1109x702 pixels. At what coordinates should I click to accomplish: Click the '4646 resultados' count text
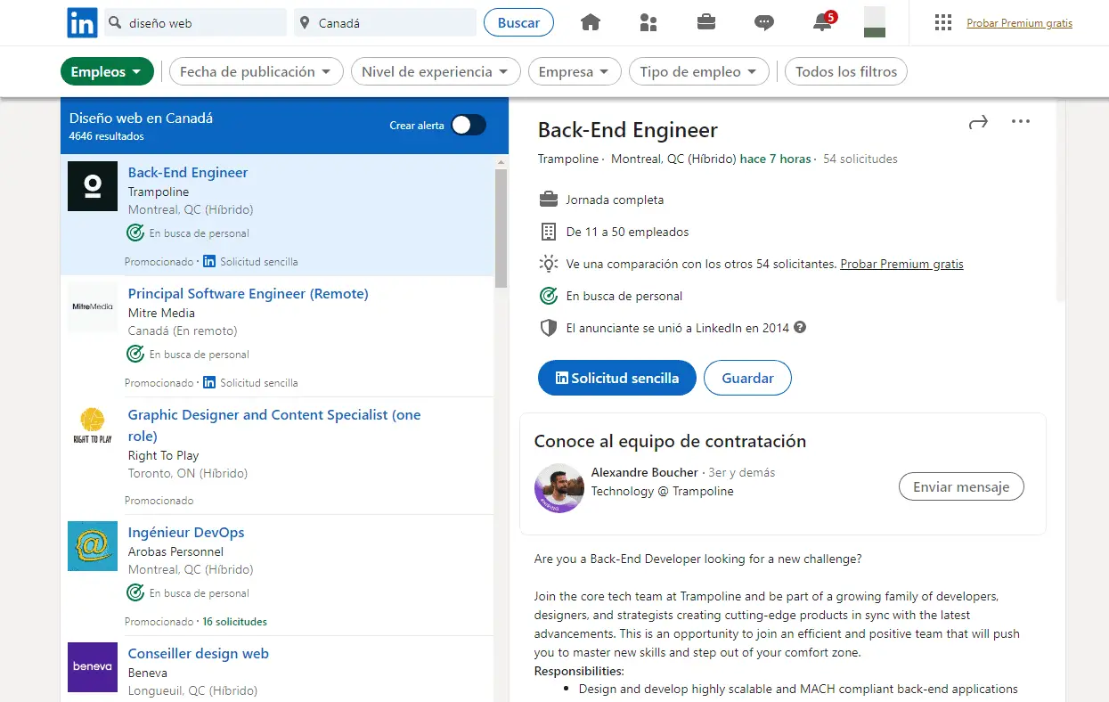pyautogui.click(x=107, y=136)
